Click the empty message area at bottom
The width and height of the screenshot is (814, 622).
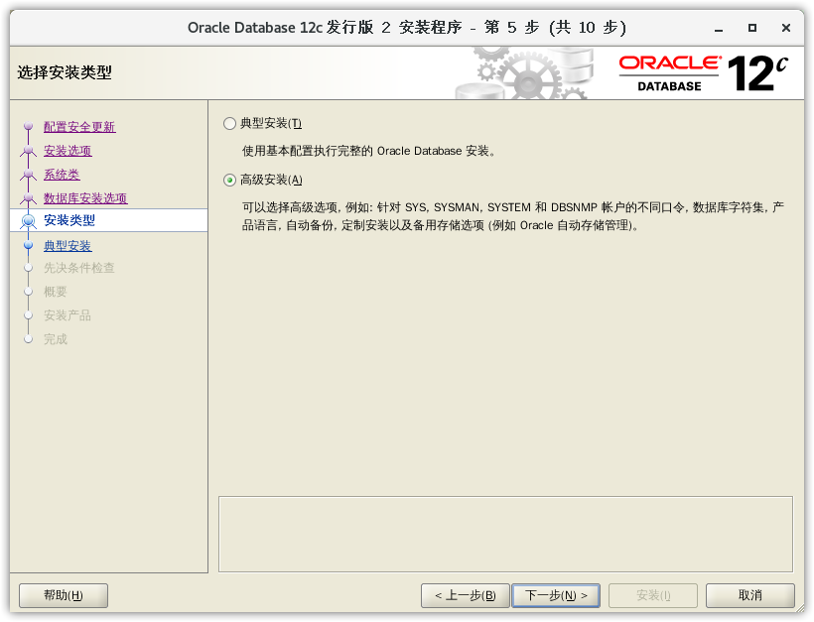tap(505, 534)
